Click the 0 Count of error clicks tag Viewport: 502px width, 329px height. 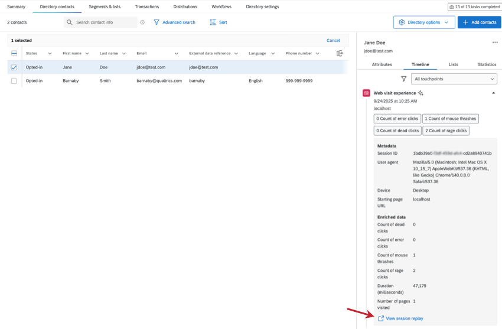[397, 118]
